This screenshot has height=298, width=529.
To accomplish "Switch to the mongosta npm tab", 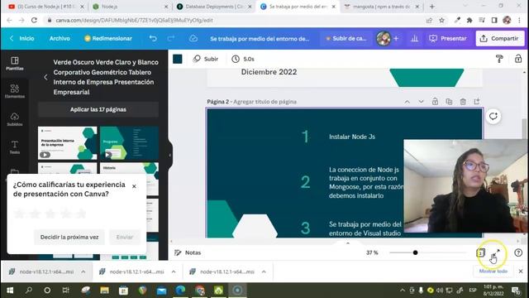I will click(382, 7).
